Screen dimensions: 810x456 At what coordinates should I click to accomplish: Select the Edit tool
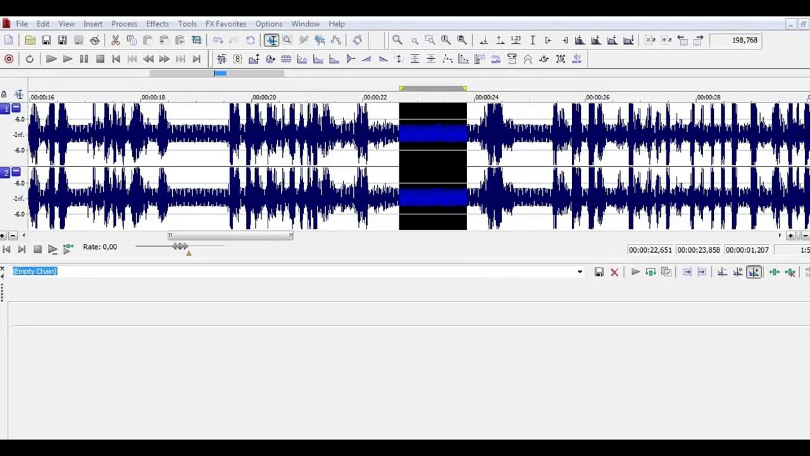tap(271, 40)
